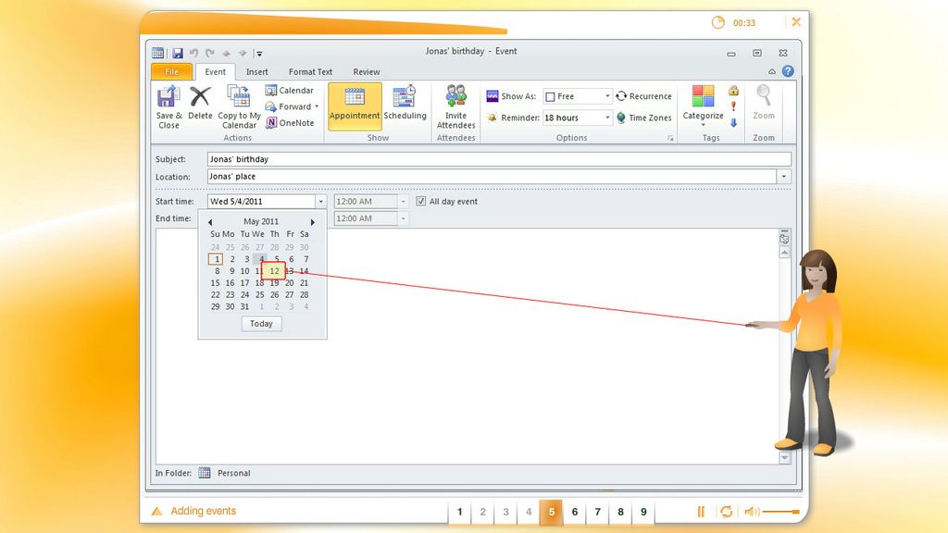Image resolution: width=948 pixels, height=533 pixels.
Task: Send event to OneNote
Action: point(290,123)
